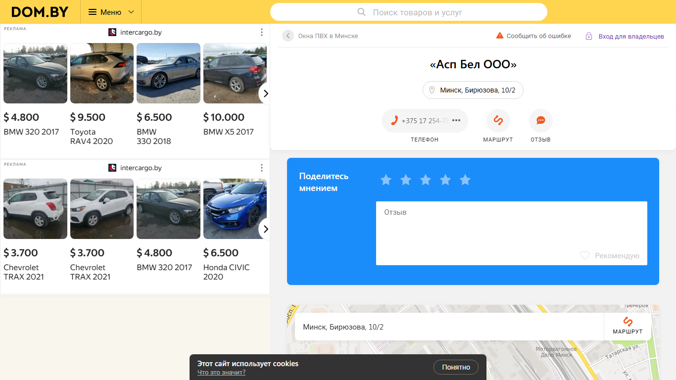Click the phone handset icon

(x=394, y=120)
